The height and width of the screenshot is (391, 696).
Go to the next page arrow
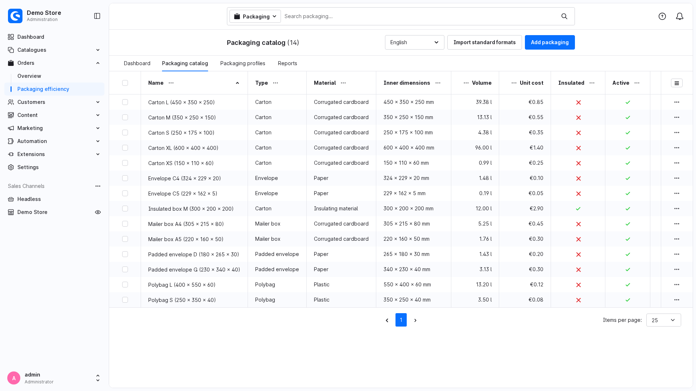[415, 320]
